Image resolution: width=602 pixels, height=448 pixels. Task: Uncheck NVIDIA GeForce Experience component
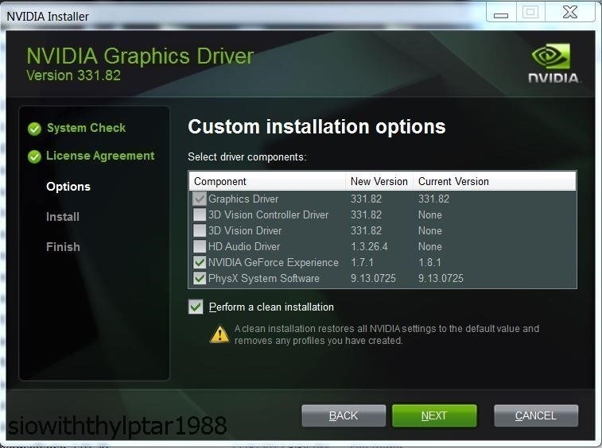200,262
